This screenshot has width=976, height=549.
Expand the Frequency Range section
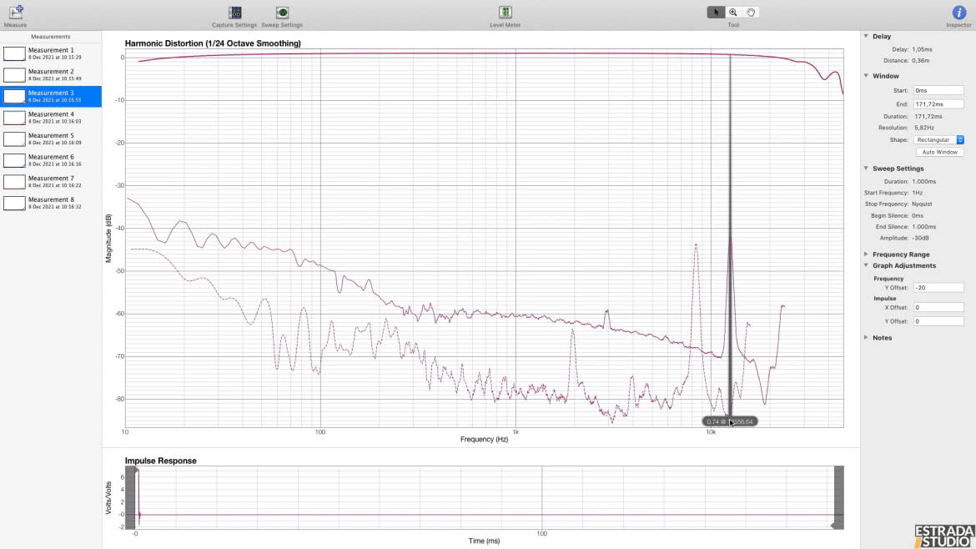pos(866,254)
